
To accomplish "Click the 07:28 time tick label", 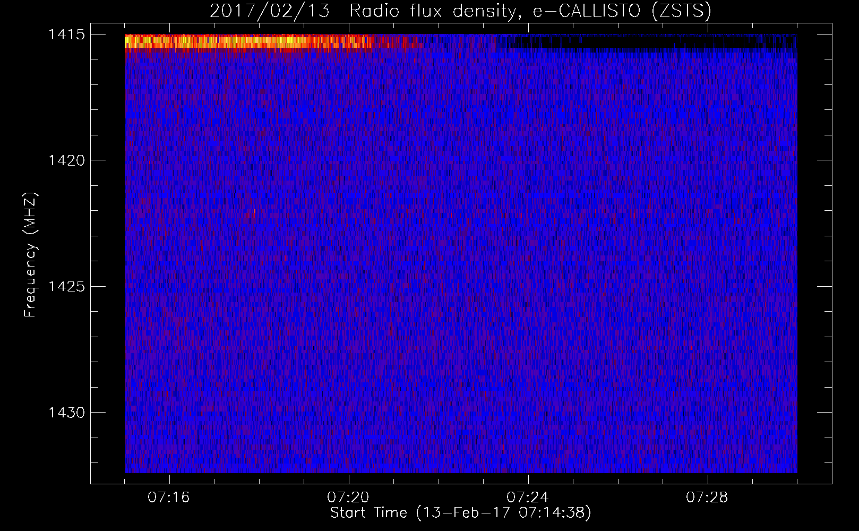I will pyautogui.click(x=707, y=498).
